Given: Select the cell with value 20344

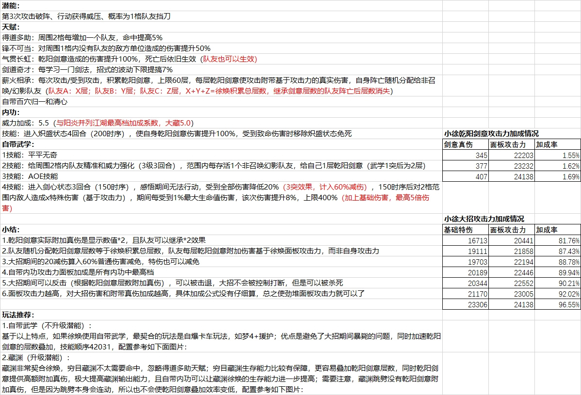Looking at the screenshot, I should (x=466, y=283).
